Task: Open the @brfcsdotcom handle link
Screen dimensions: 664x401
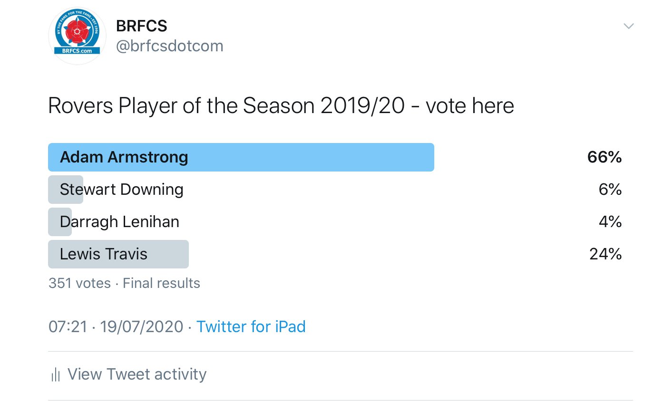Action: coord(170,46)
